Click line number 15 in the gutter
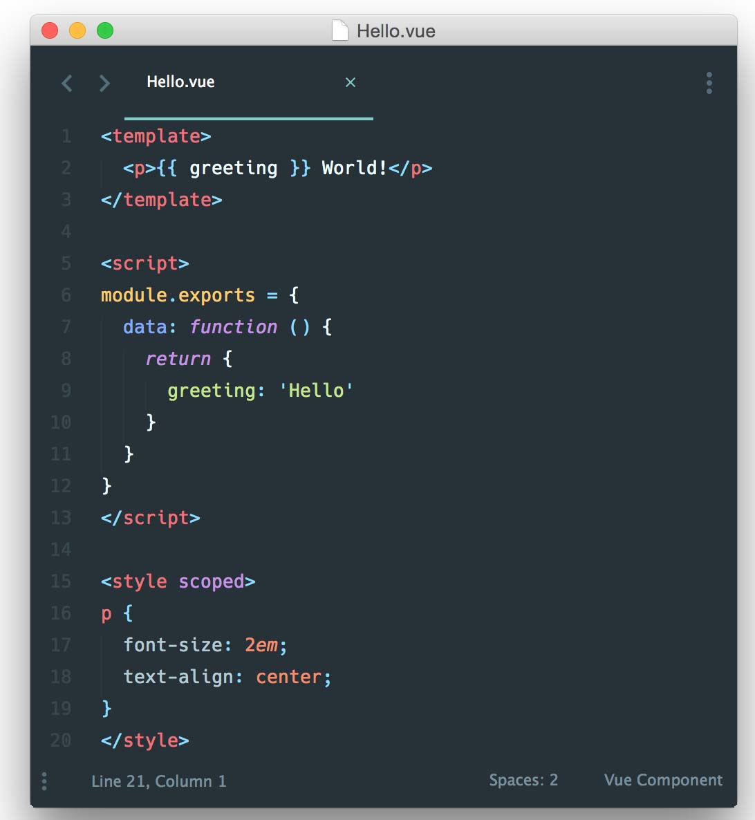 [x=61, y=581]
